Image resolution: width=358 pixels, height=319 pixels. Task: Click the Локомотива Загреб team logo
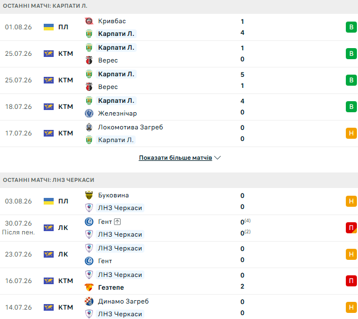click(89, 127)
